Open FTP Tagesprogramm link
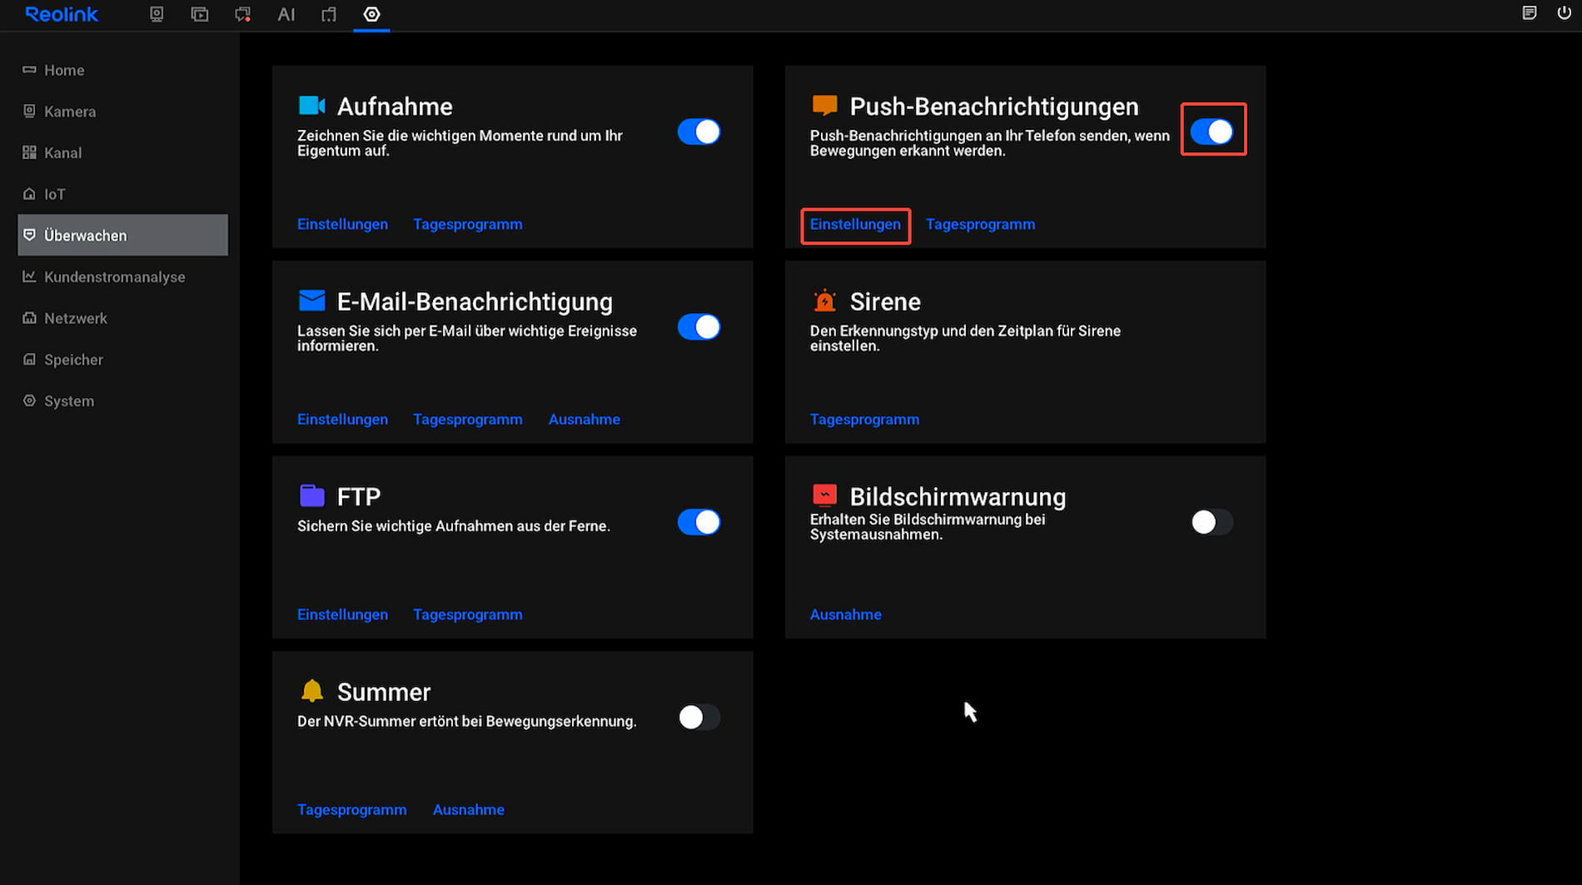The width and height of the screenshot is (1582, 885). [468, 614]
